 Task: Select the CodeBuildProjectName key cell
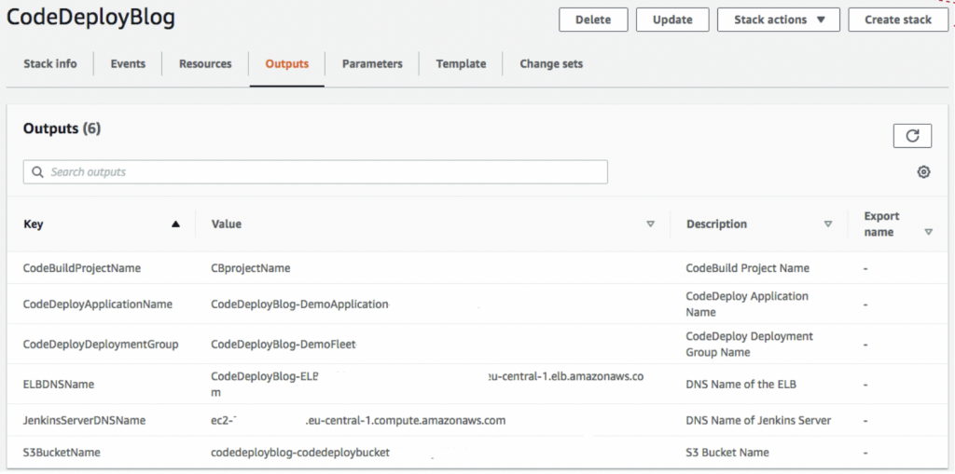coord(82,267)
